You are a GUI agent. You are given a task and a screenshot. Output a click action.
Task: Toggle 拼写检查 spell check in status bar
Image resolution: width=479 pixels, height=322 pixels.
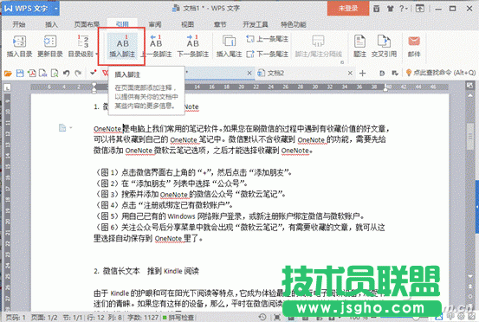[x=178, y=318]
